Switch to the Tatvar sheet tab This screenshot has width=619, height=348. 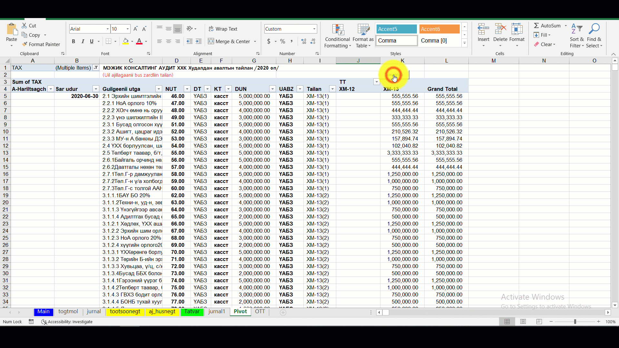coord(192,311)
